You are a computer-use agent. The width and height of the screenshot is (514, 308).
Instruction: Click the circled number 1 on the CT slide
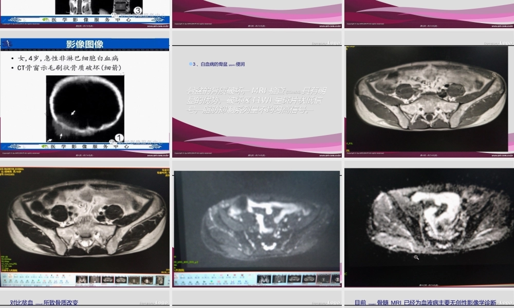[x=119, y=138]
